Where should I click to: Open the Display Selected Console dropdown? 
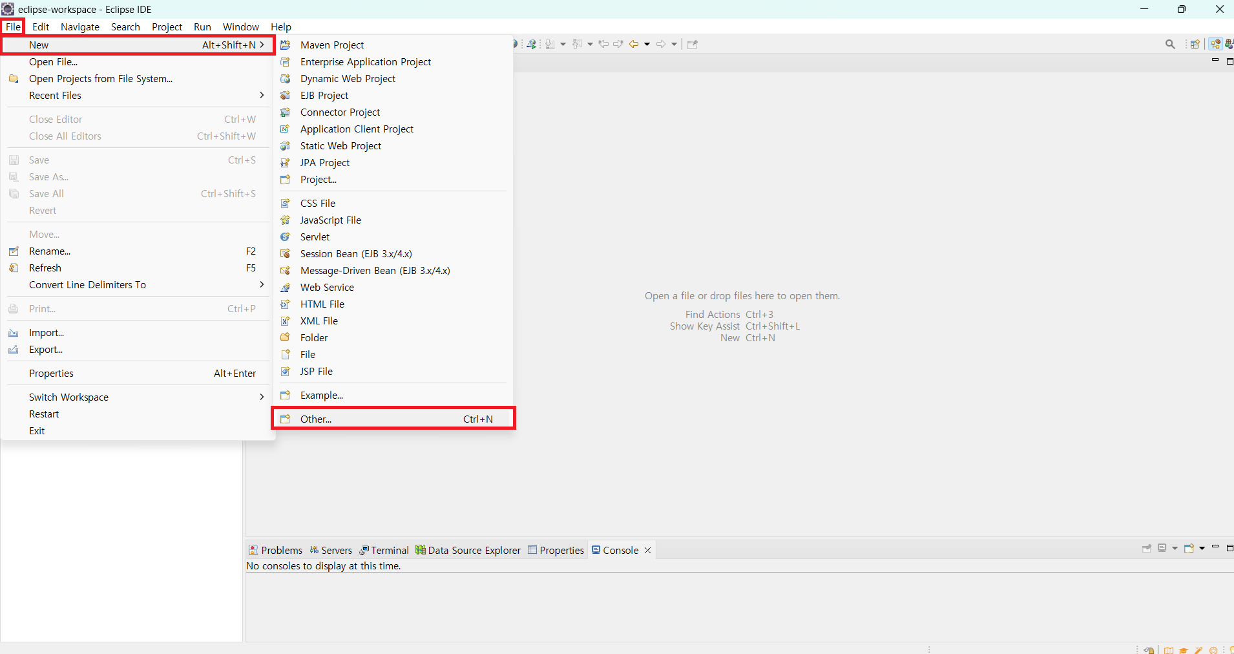[x=1175, y=548]
